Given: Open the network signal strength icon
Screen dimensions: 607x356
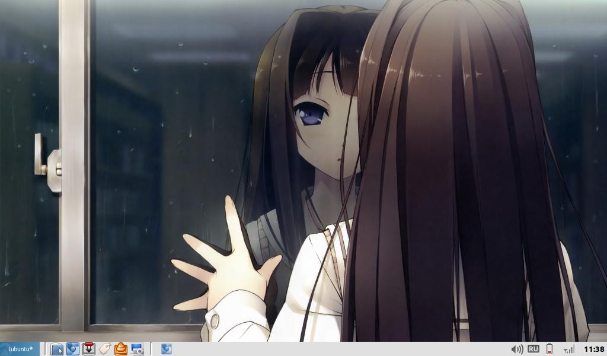Looking at the screenshot, I should click(x=568, y=349).
